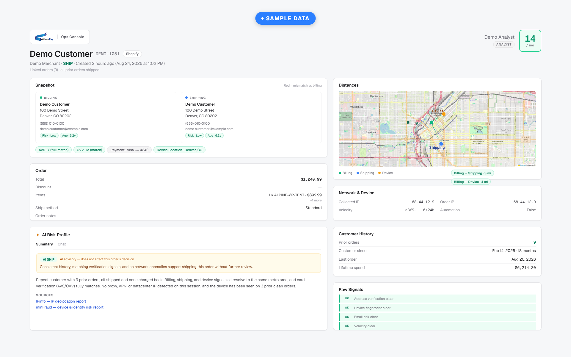Click the RibbonPay logo icon
The width and height of the screenshot is (571, 357).
point(44,37)
